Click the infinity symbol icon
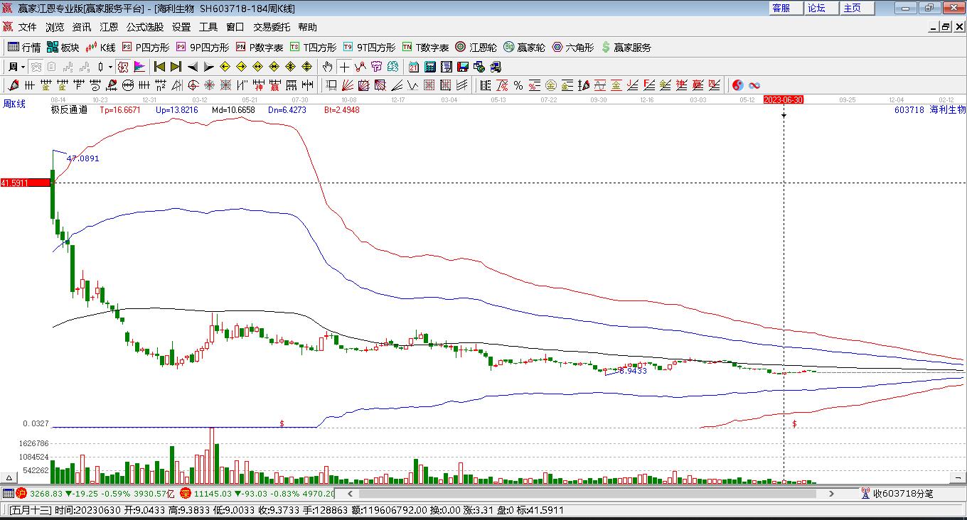 pos(754,85)
